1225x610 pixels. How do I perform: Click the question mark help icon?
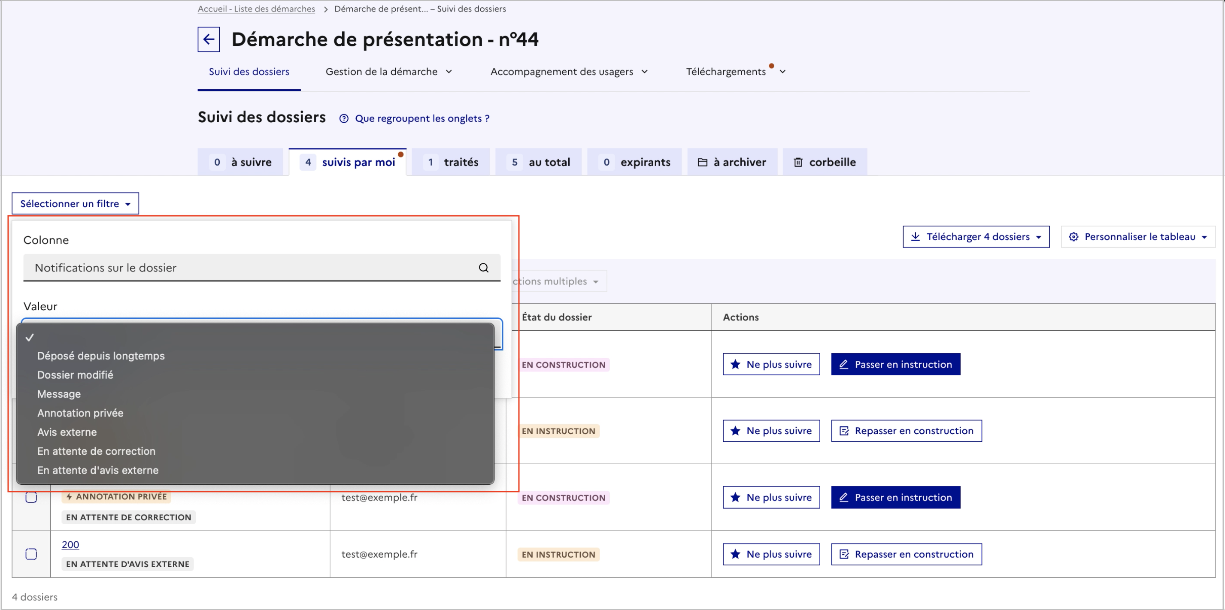343,118
